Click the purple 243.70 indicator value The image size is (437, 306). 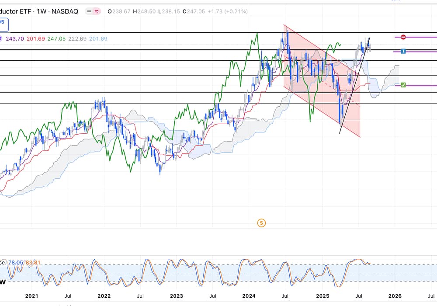(x=15, y=39)
